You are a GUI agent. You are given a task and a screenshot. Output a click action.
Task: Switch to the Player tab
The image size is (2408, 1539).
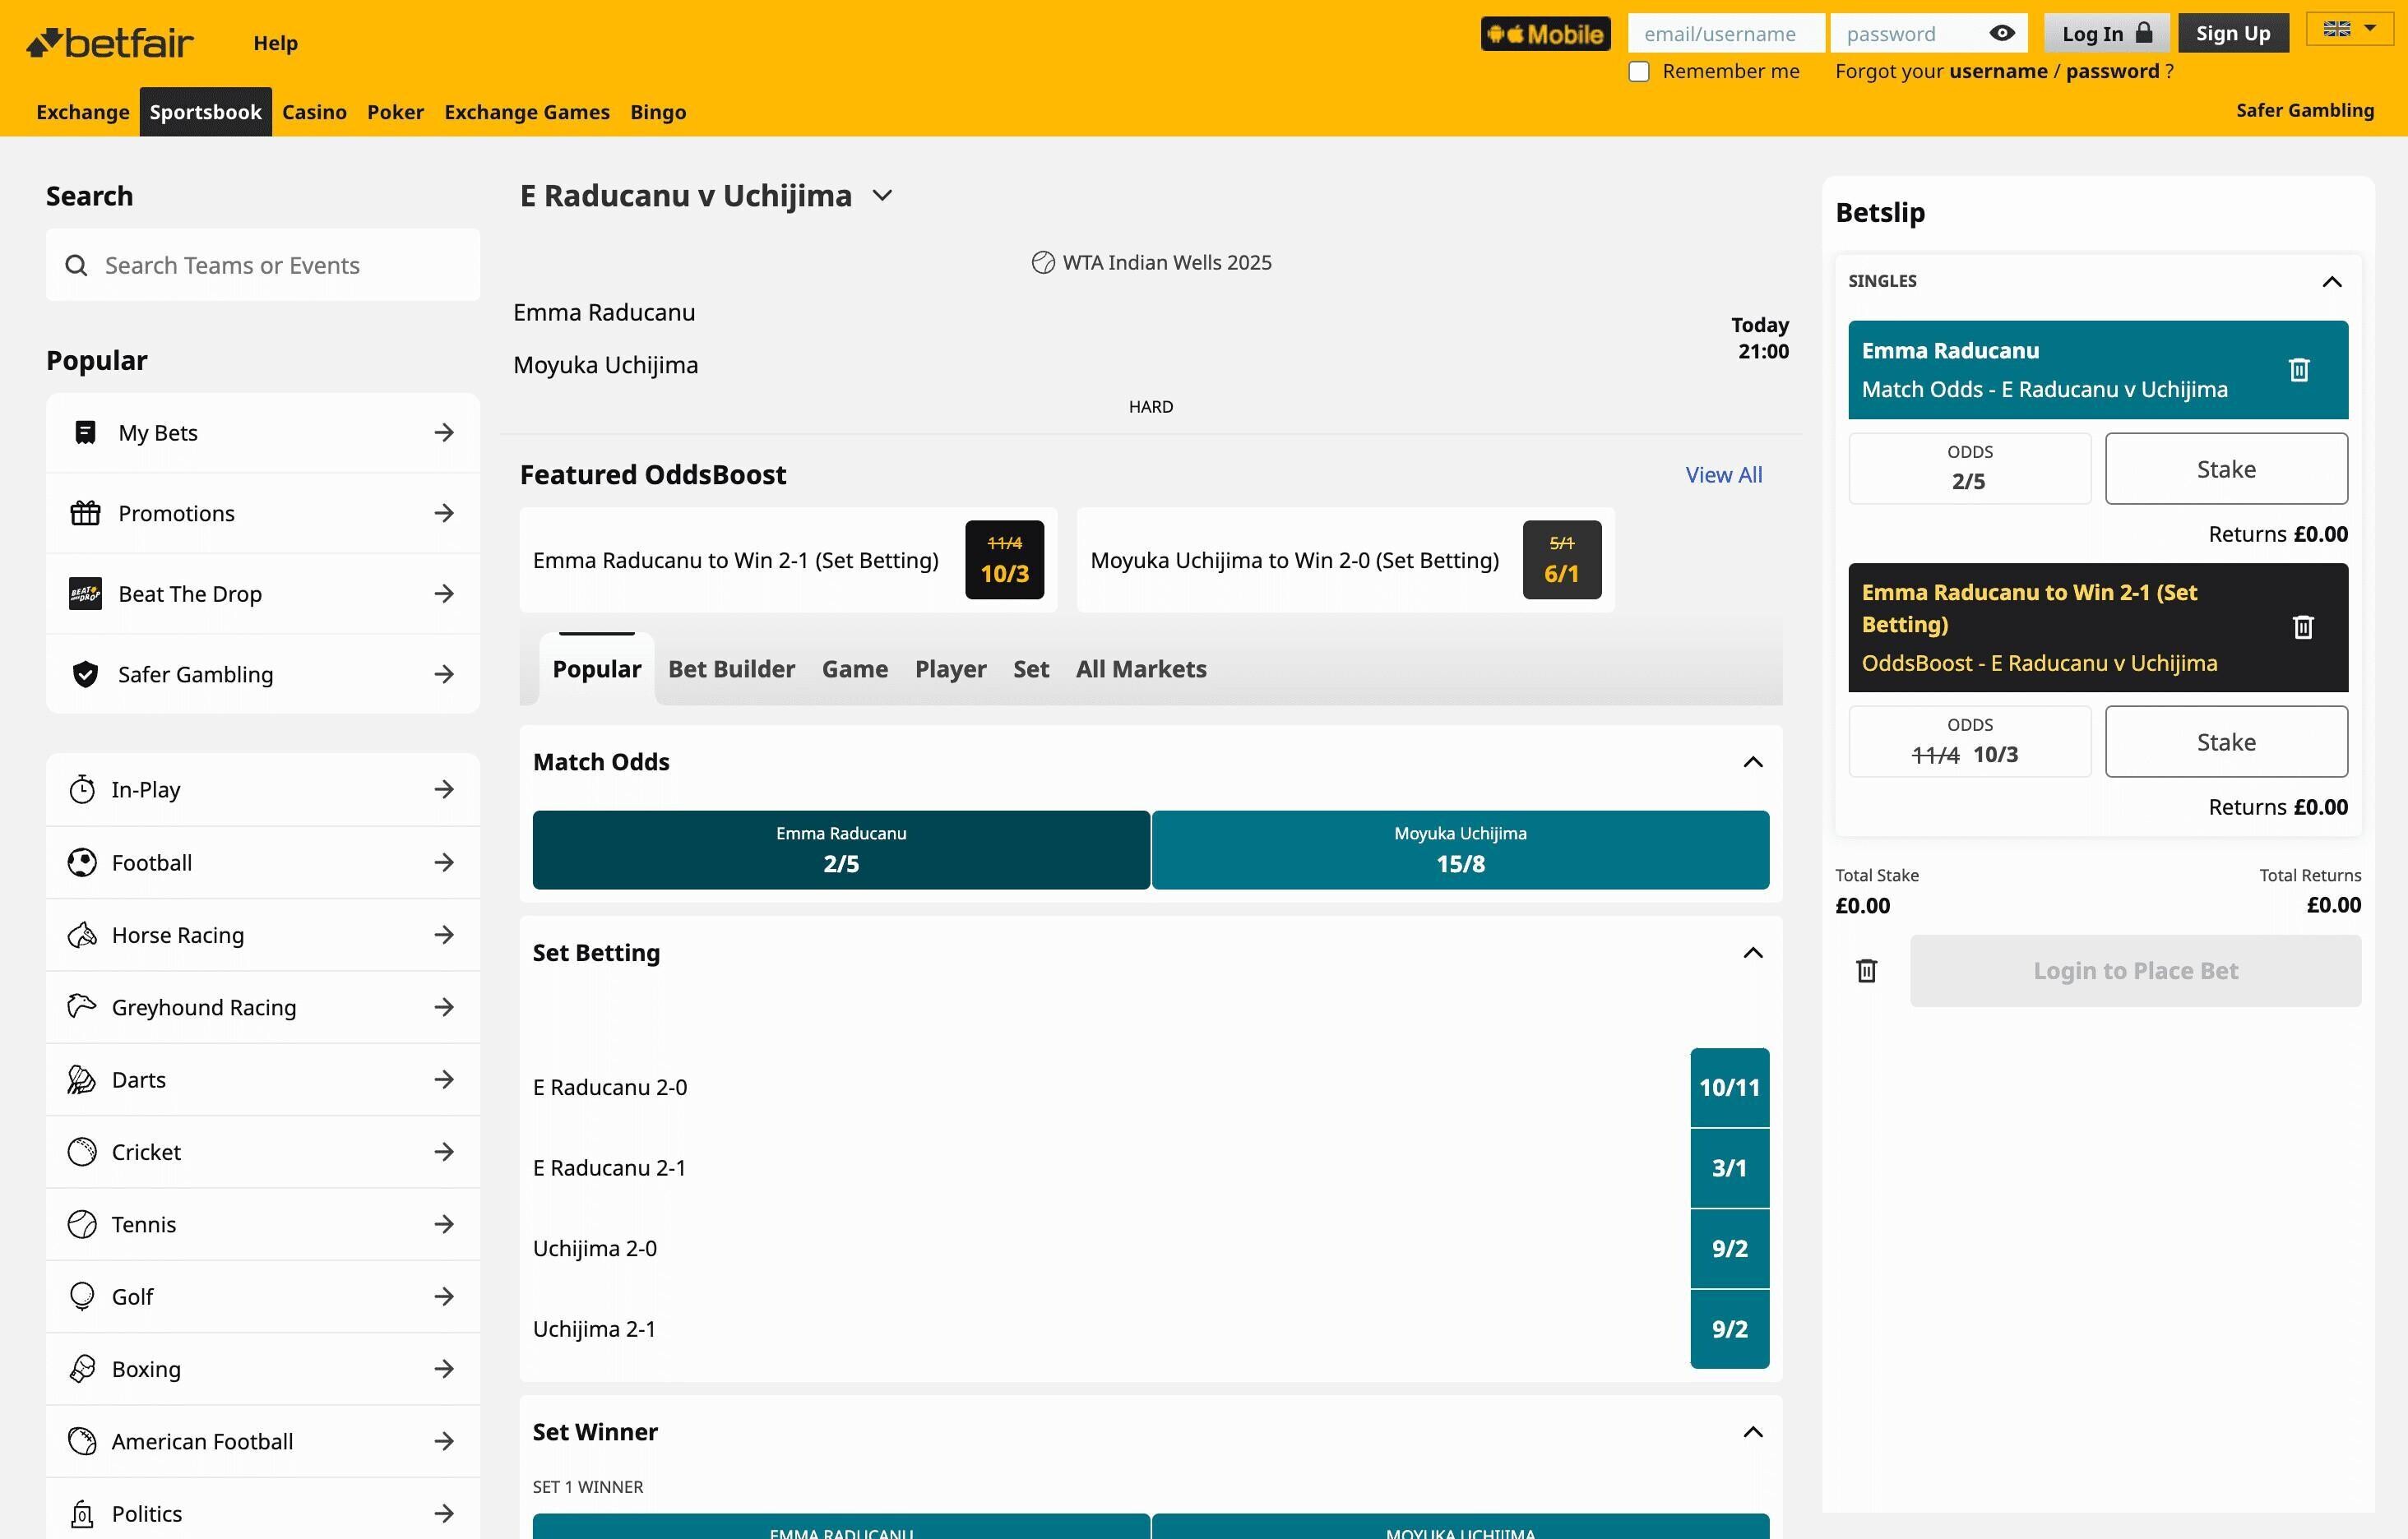coord(950,669)
